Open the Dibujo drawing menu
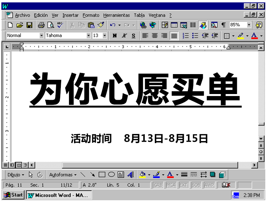This screenshot has width=267, height=205. (x=16, y=175)
